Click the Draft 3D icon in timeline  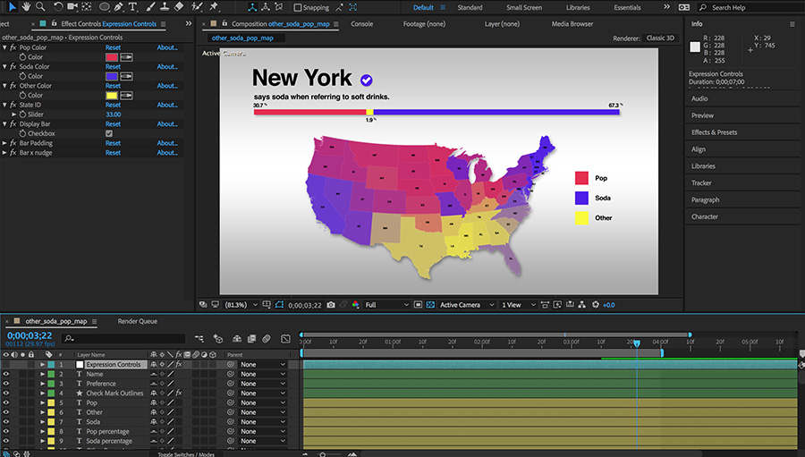pos(217,338)
